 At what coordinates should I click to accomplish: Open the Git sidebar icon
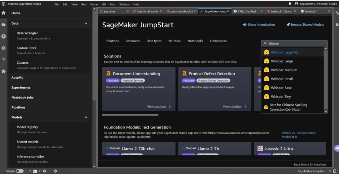(3, 48)
